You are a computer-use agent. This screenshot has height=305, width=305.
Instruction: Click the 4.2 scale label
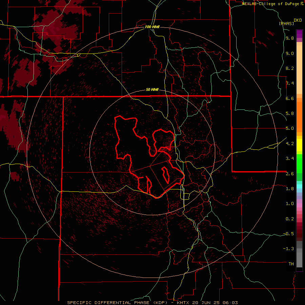[290, 144]
